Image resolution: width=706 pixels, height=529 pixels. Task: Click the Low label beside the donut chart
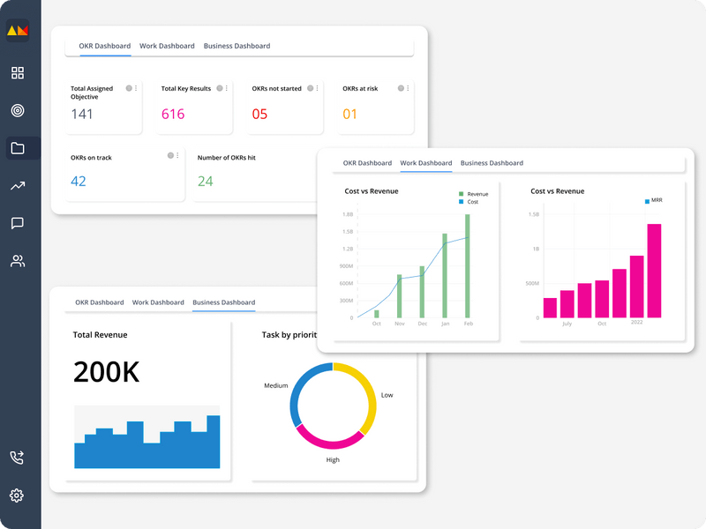[x=387, y=395]
